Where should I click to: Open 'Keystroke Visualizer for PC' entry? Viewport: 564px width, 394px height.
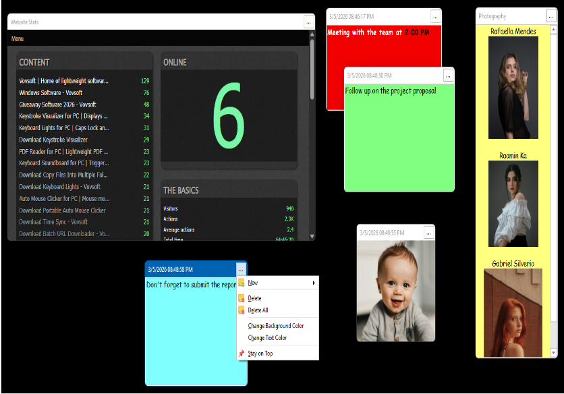pos(63,116)
